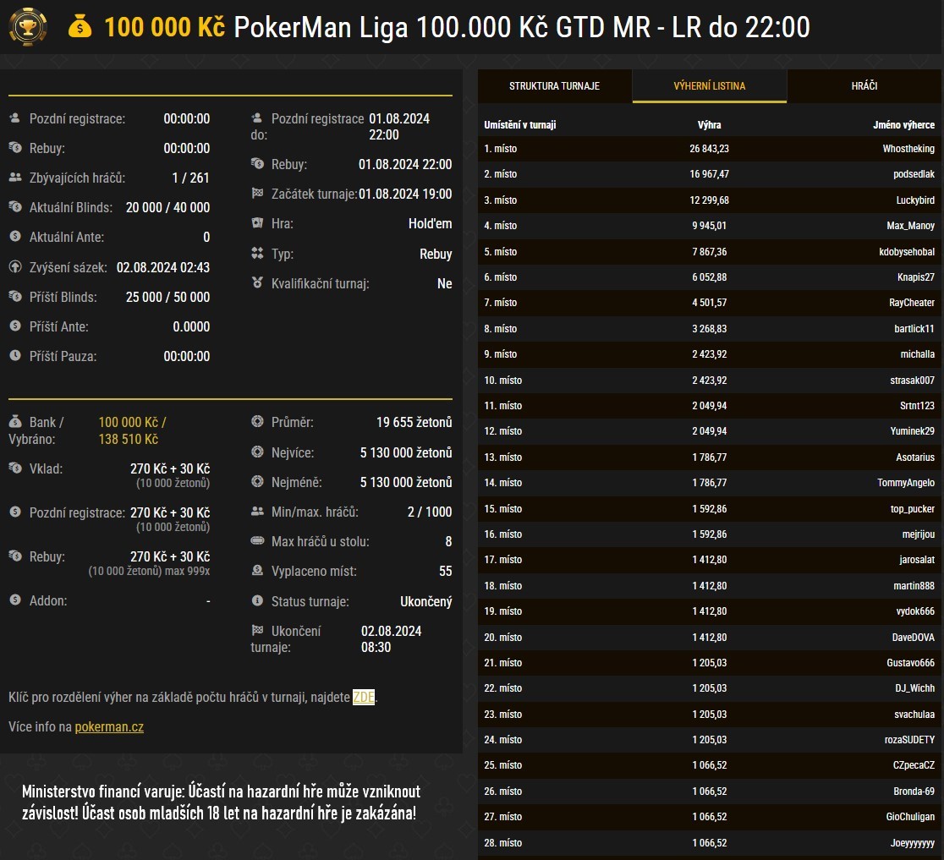Select winner name Luckybird
The width and height of the screenshot is (944, 860).
pyautogui.click(x=915, y=200)
